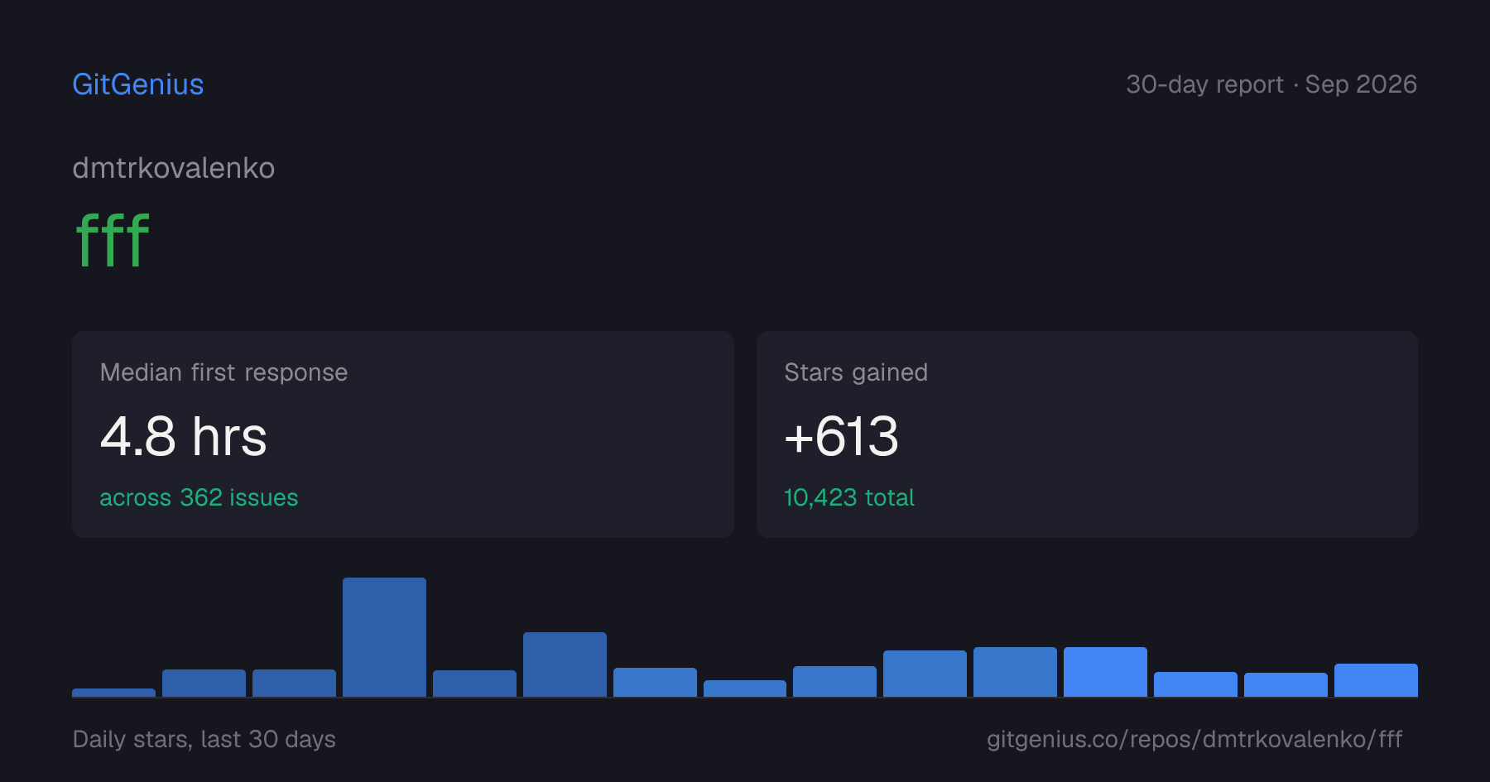Image resolution: width=1490 pixels, height=782 pixels.
Task: Select the tallest bar in the chart
Action: [384, 637]
